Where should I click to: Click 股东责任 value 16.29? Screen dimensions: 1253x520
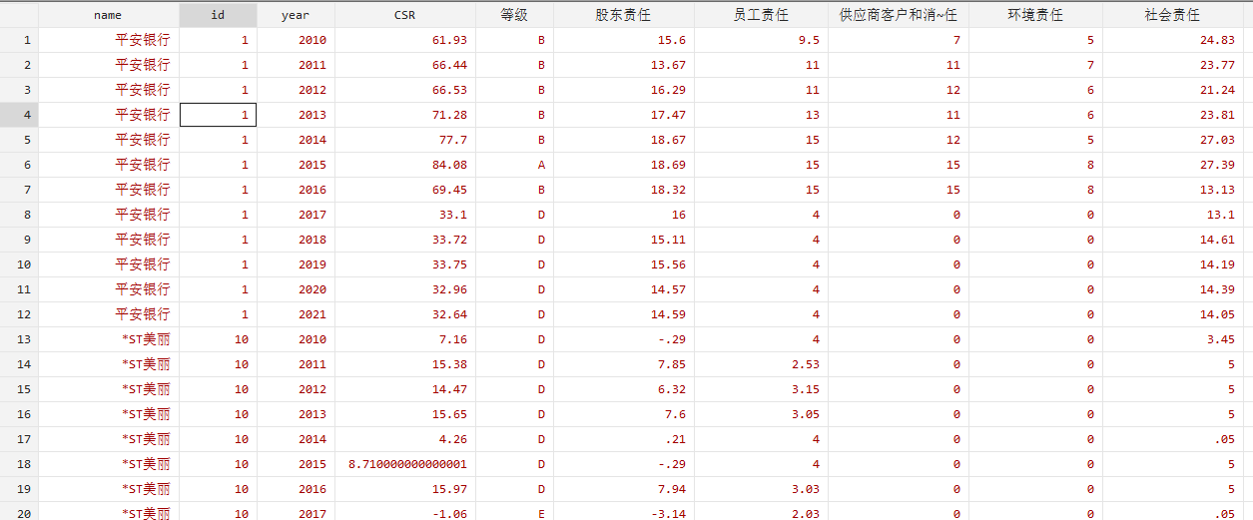coord(668,90)
